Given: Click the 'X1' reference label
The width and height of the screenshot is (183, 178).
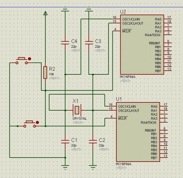Looking at the screenshot, I should tap(75, 101).
